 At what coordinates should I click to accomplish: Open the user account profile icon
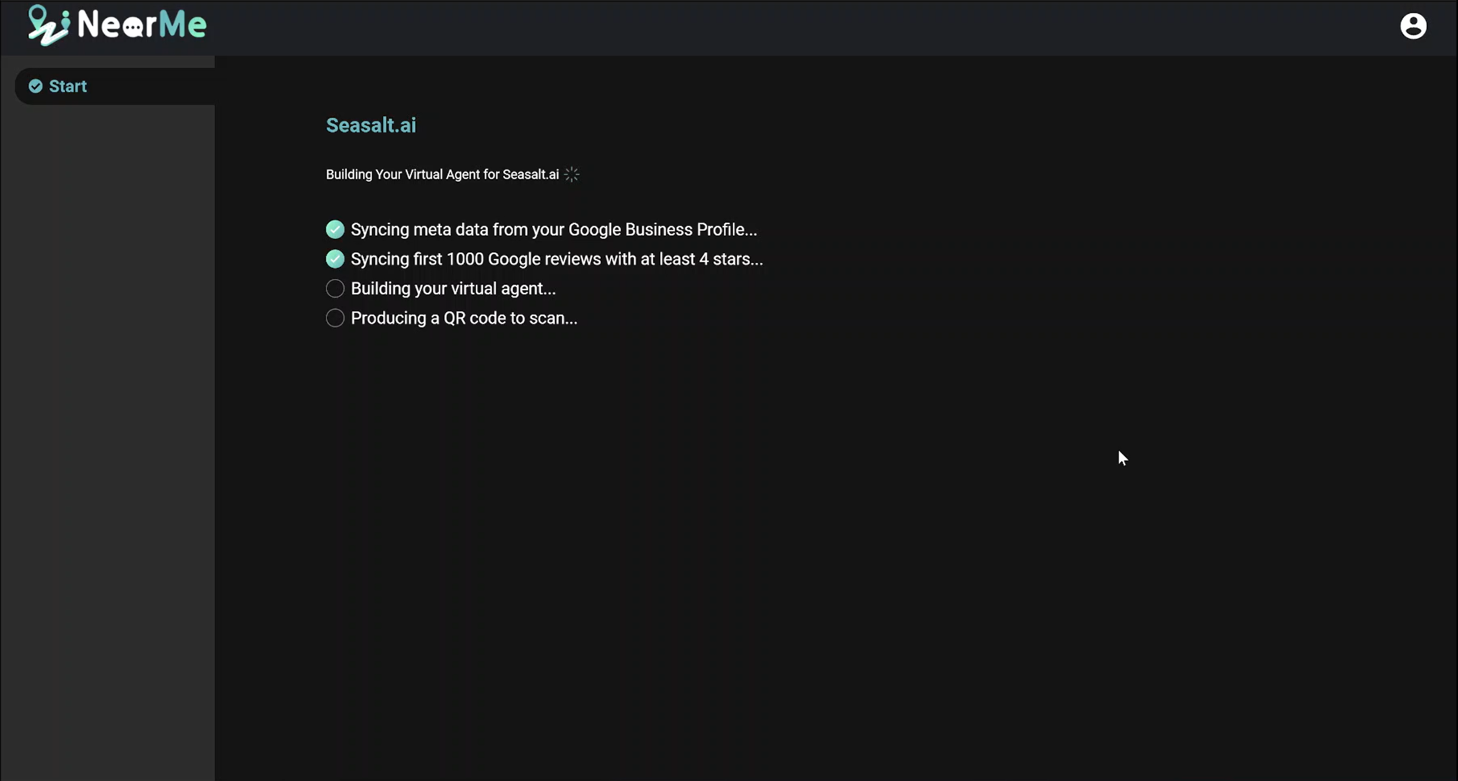click(x=1413, y=26)
